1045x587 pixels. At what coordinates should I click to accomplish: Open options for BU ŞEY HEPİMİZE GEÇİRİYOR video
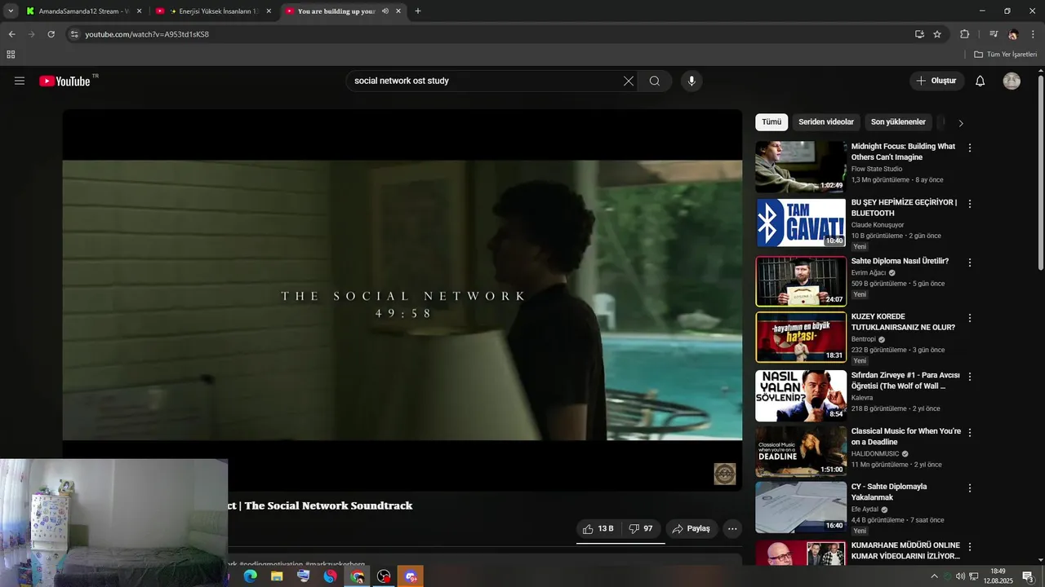[x=970, y=204]
